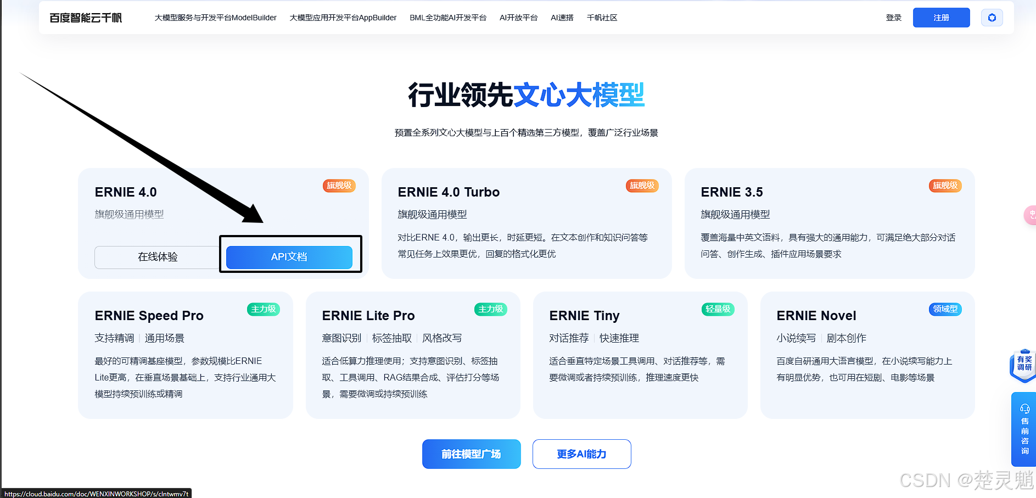Open 大模型服务与开发平台ModelBuilder menu
1036x498 pixels.
click(216, 18)
